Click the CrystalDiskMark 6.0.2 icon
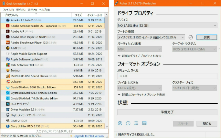This screenshot has width=221, height=138. coord(8,93)
